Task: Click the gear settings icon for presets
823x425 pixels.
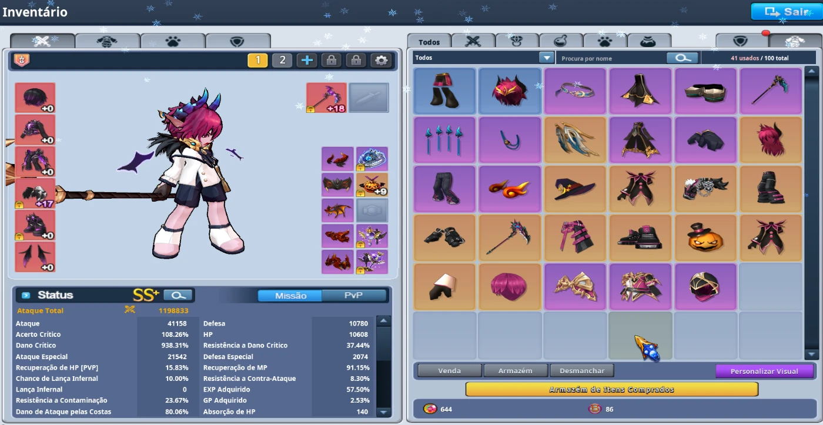Action: [382, 60]
